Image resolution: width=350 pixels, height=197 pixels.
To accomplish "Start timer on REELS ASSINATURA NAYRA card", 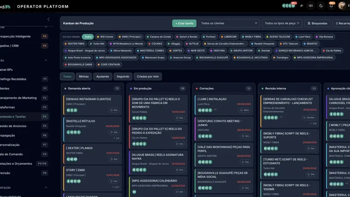I will [x=180, y=170].
